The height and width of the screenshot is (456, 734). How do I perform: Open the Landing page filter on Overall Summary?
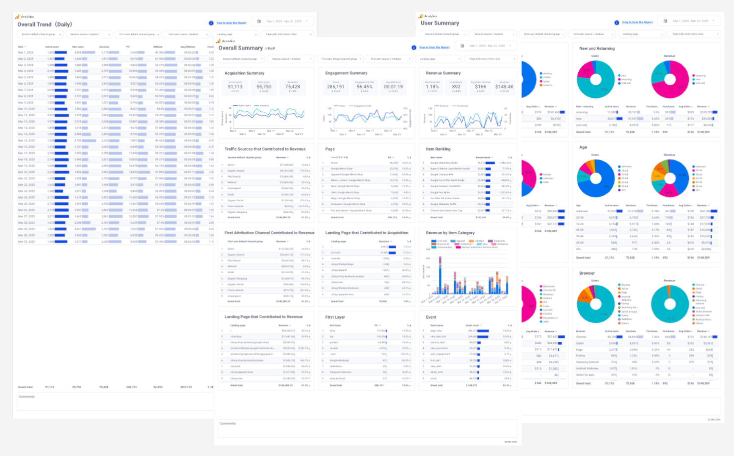pyautogui.click(x=439, y=59)
